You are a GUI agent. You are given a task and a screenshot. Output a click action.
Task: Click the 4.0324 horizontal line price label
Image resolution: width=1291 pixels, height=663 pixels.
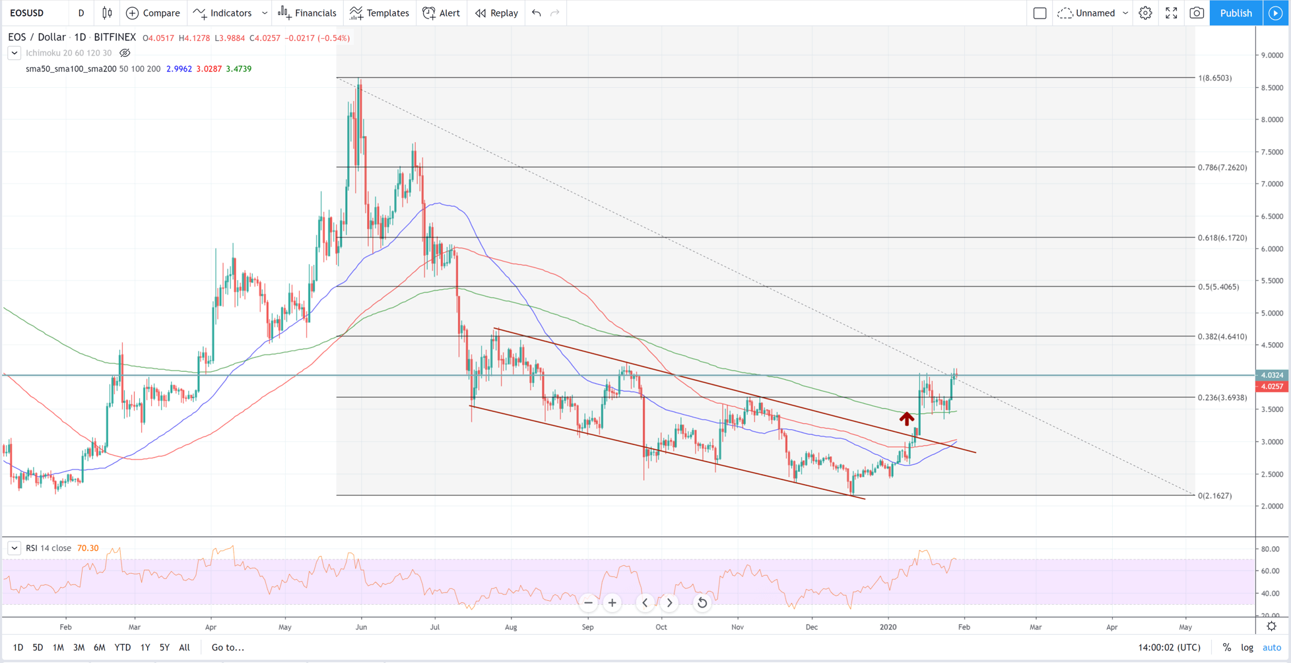pos(1273,375)
